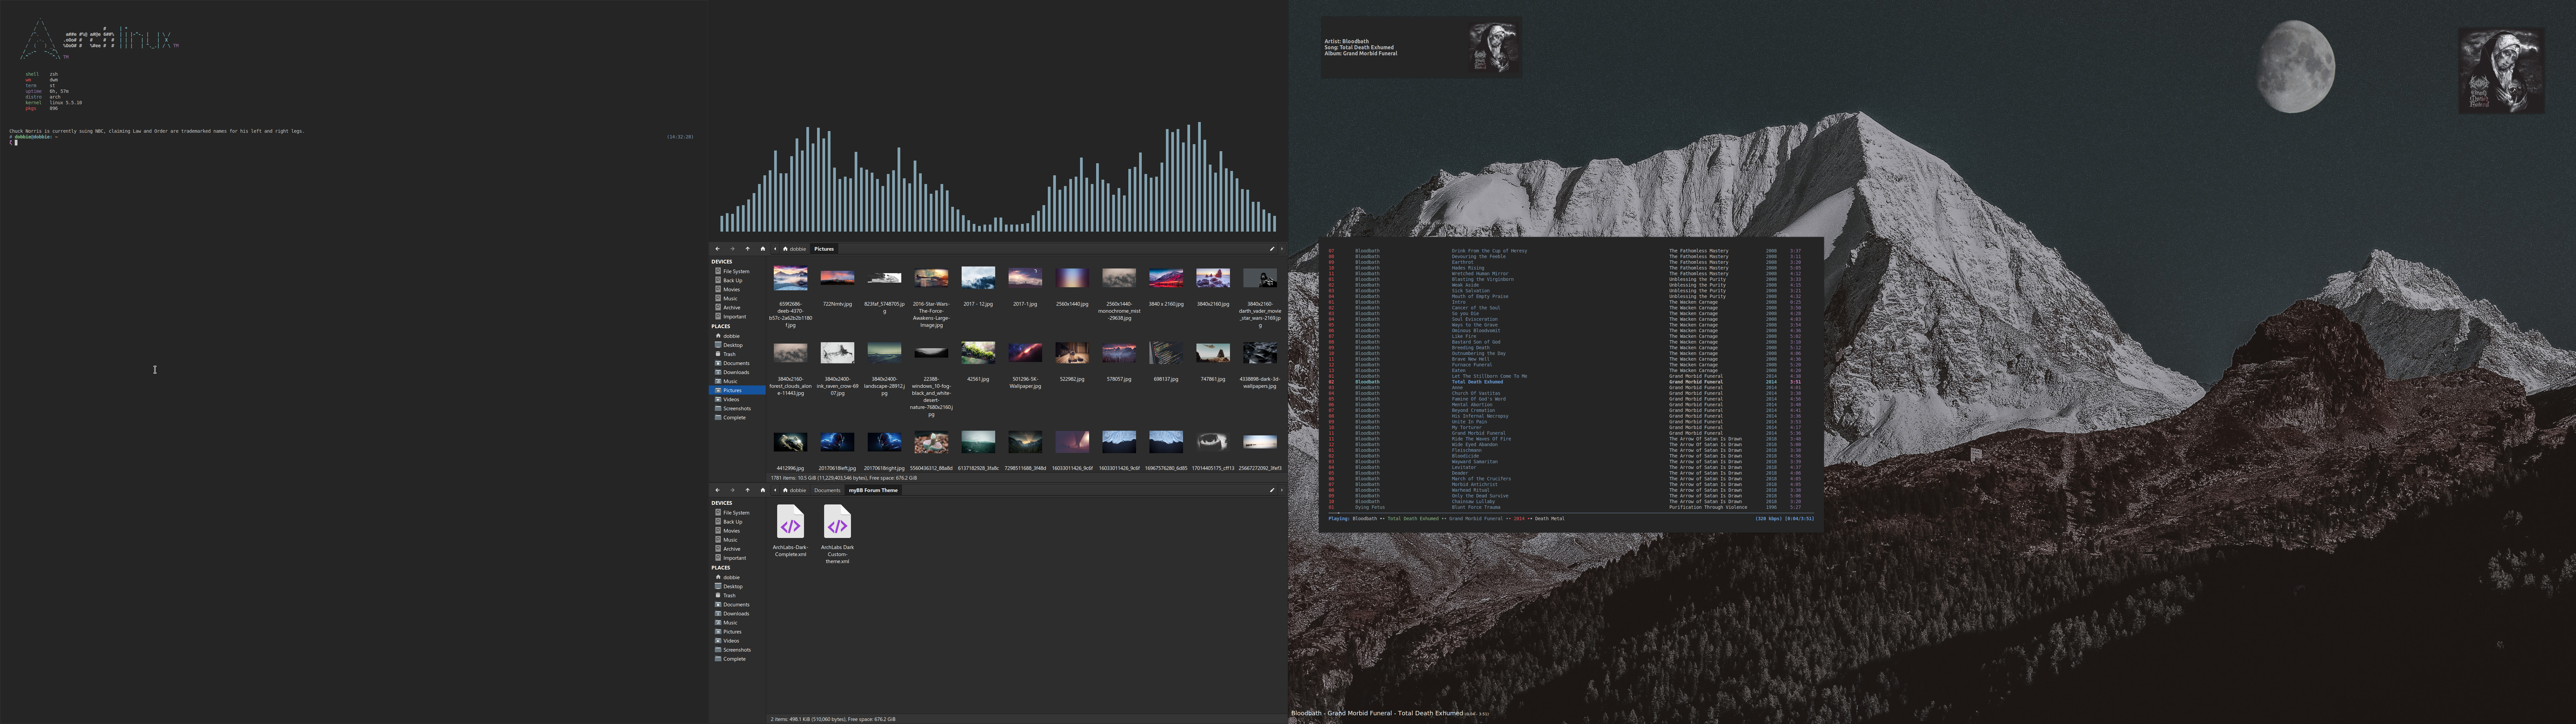Screen dimensions: 2576x724
Task: Select highlighted Pictures place in upper sidebar
Action: (737, 390)
